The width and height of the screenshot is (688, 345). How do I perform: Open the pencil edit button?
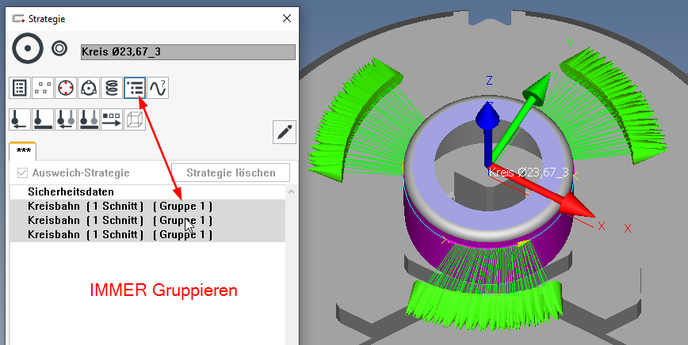point(283,132)
